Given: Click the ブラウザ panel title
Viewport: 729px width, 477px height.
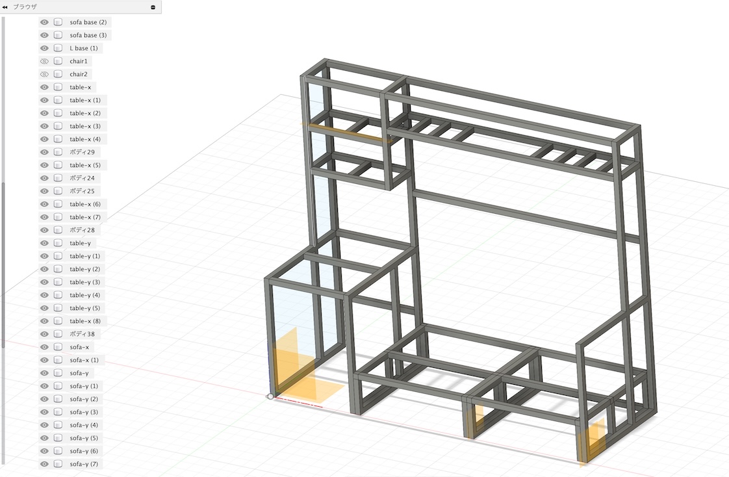Looking at the screenshot, I should (x=25, y=7).
